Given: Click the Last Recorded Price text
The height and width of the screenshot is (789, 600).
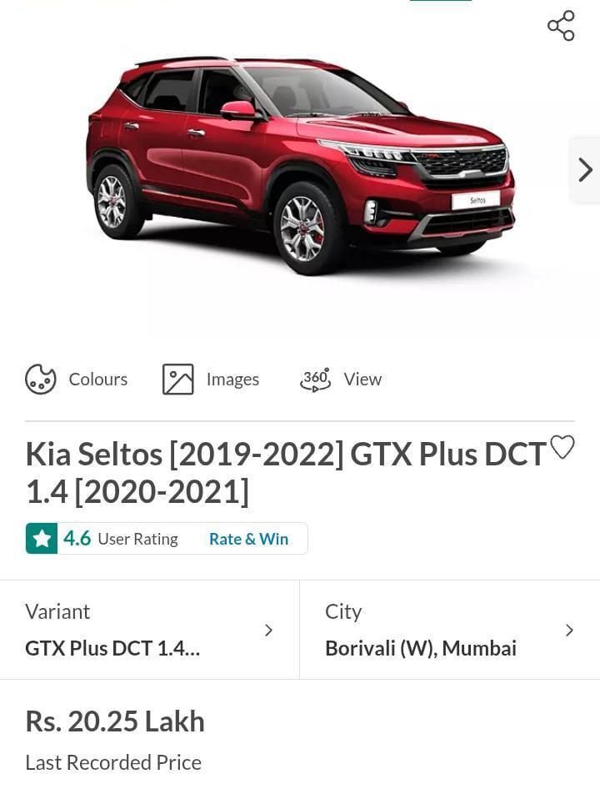Looking at the screenshot, I should coord(113,762).
